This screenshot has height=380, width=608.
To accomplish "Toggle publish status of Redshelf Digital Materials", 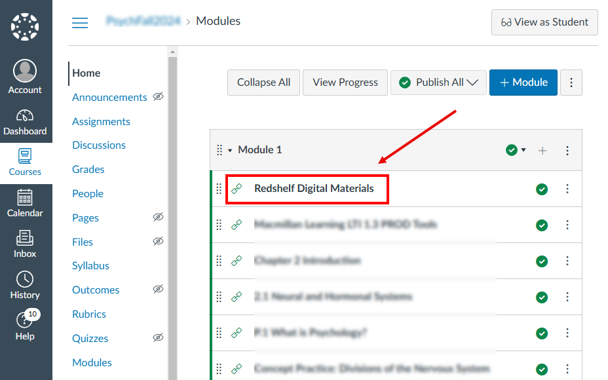I will pos(542,189).
